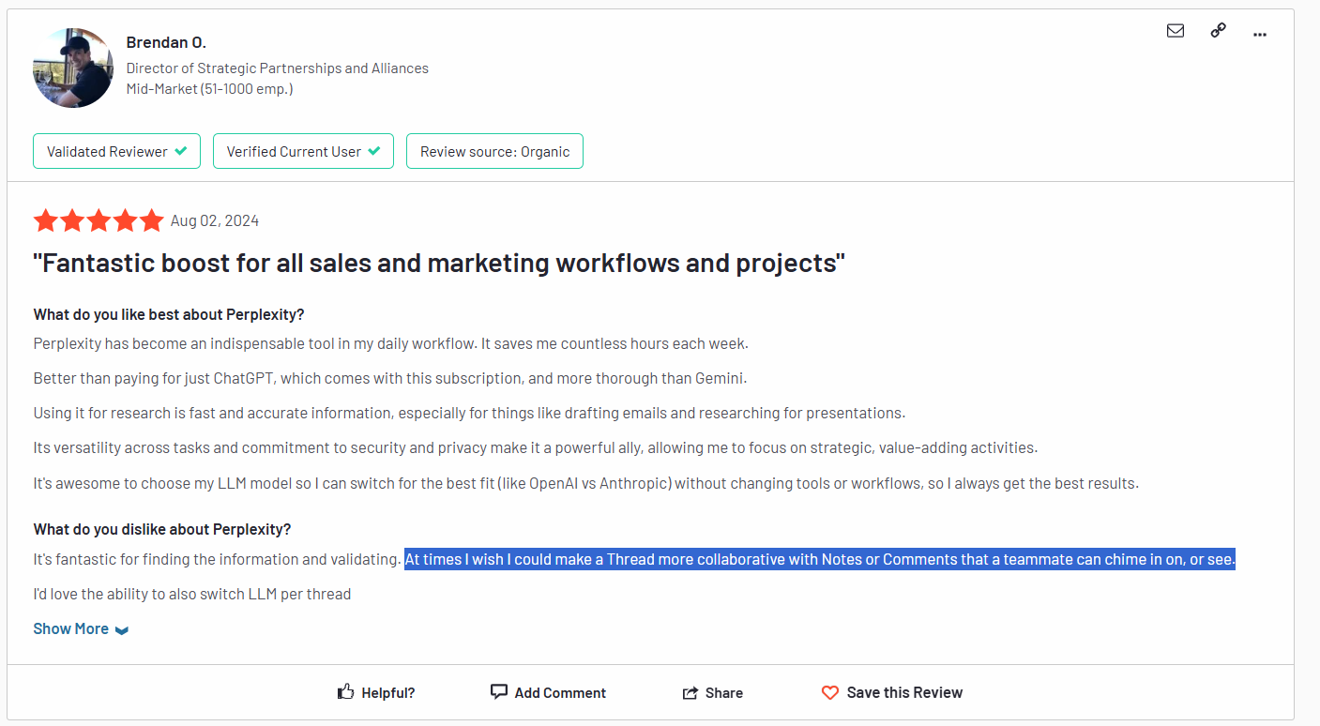Click Save this Review
This screenshot has width=1320, height=726.
(x=892, y=692)
